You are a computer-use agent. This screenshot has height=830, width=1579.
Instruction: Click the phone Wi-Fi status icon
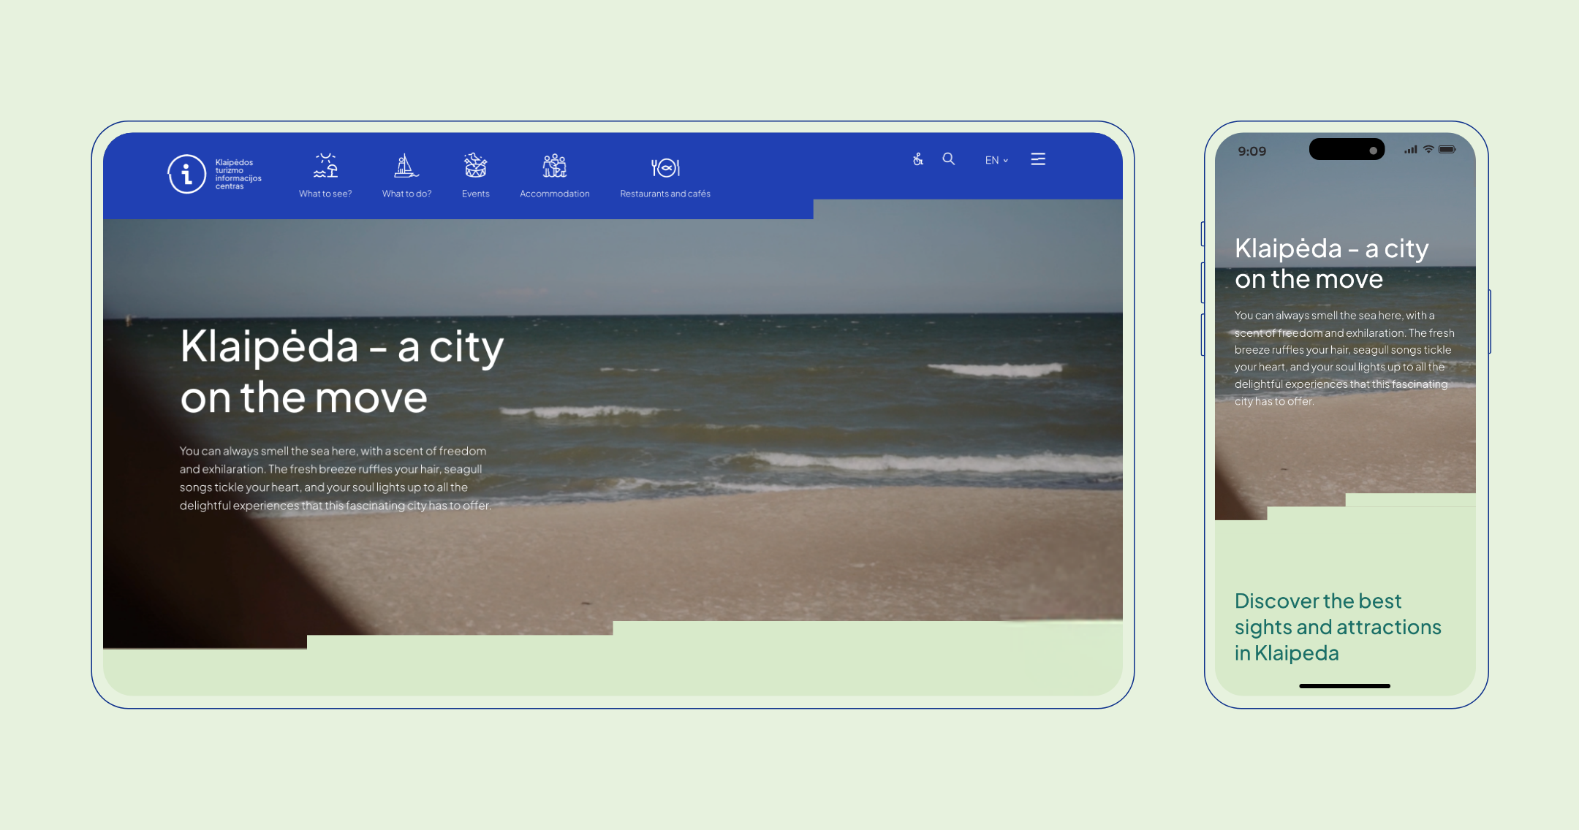point(1428,149)
